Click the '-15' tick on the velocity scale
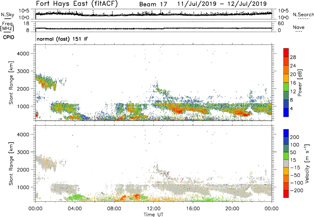Image resolution: width=314 pixels, height=217 pixels. click(x=295, y=167)
